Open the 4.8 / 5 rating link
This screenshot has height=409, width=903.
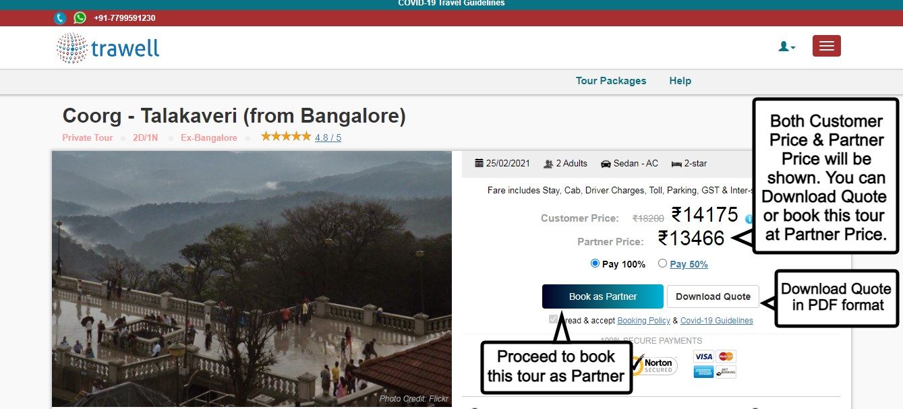(x=328, y=137)
